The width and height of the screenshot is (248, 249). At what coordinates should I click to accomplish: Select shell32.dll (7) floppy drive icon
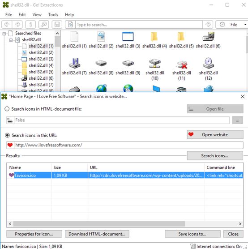[74, 63]
